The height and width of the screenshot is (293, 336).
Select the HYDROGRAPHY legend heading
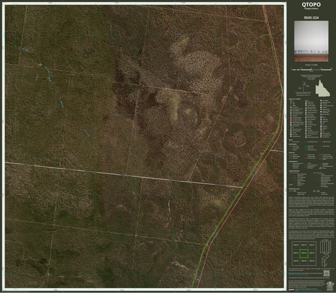coord(293,162)
